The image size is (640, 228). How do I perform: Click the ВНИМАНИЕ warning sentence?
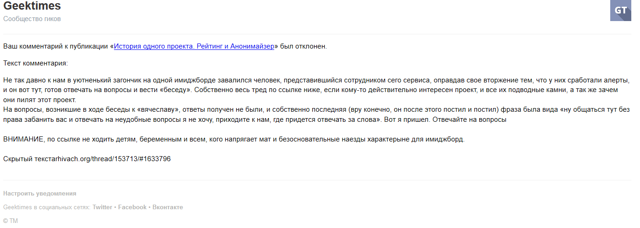[x=234, y=139]
